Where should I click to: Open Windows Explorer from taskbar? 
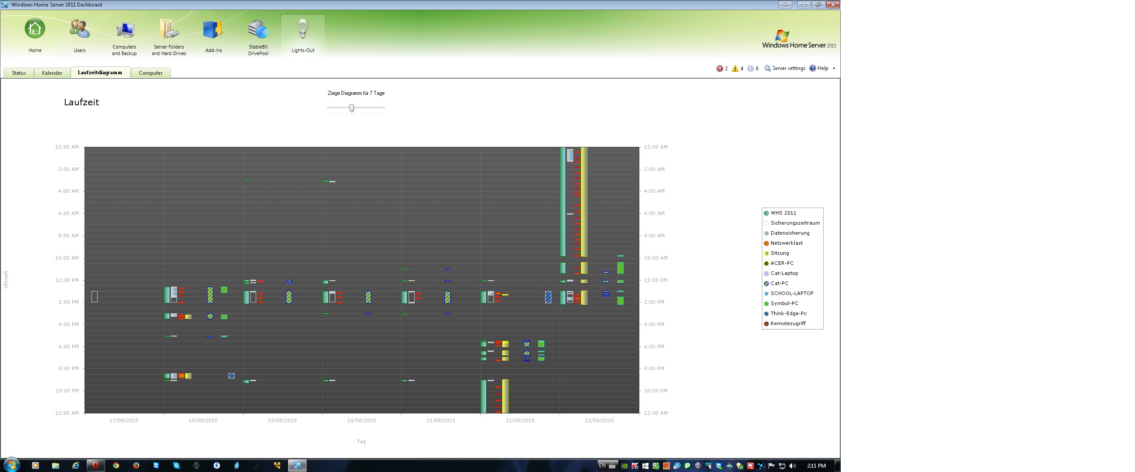point(56,465)
